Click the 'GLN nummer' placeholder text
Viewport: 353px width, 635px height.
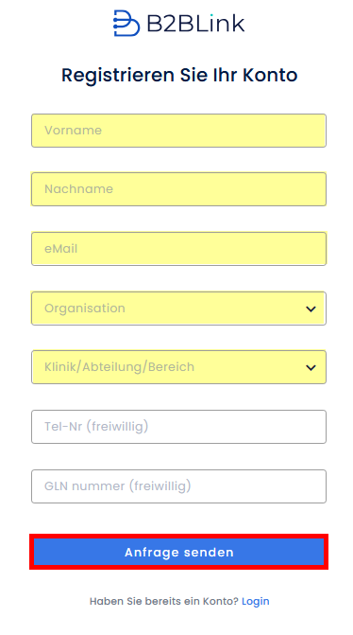[85, 486]
